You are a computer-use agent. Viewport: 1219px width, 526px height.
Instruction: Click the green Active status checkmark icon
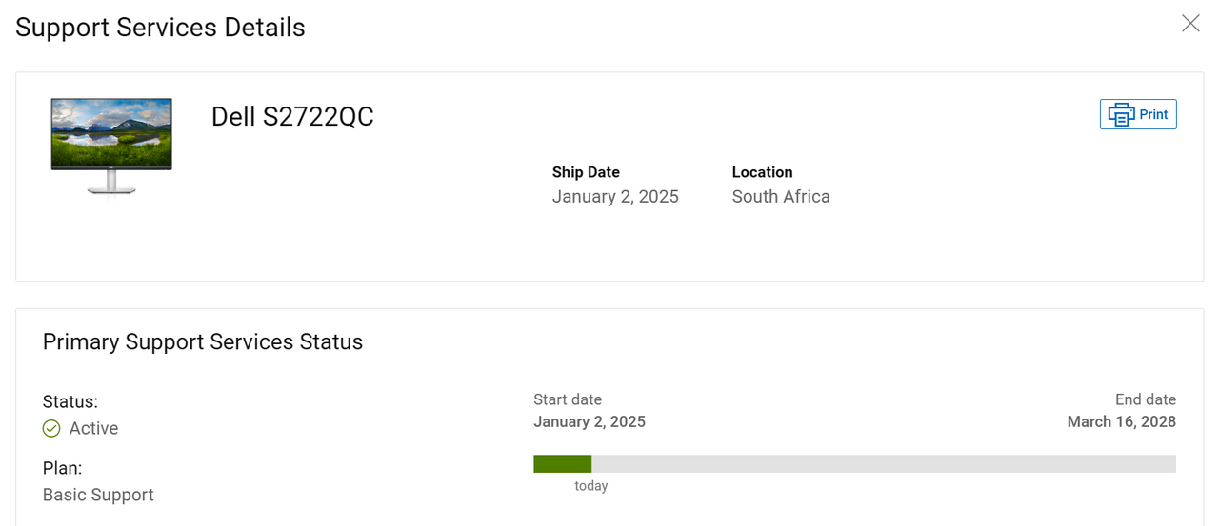51,429
